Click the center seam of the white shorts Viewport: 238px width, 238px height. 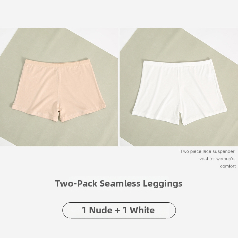pyautogui.click(x=178, y=91)
